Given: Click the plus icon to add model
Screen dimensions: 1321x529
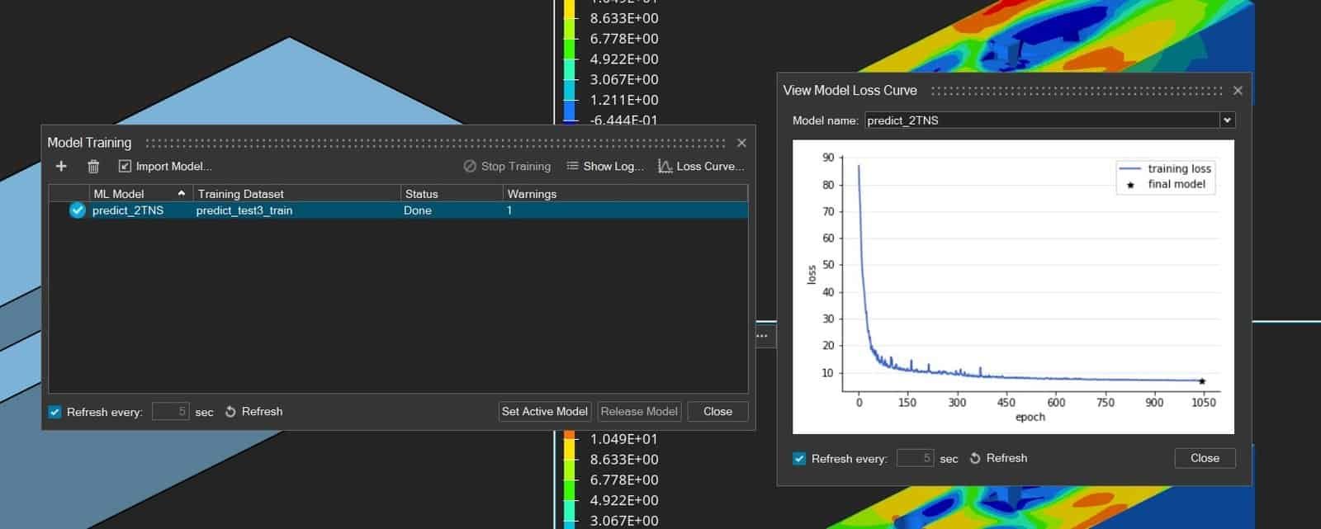Looking at the screenshot, I should [x=61, y=166].
